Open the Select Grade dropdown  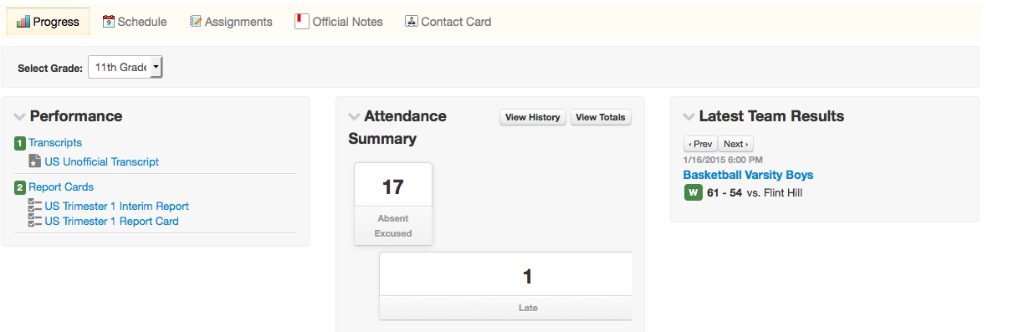pos(125,68)
